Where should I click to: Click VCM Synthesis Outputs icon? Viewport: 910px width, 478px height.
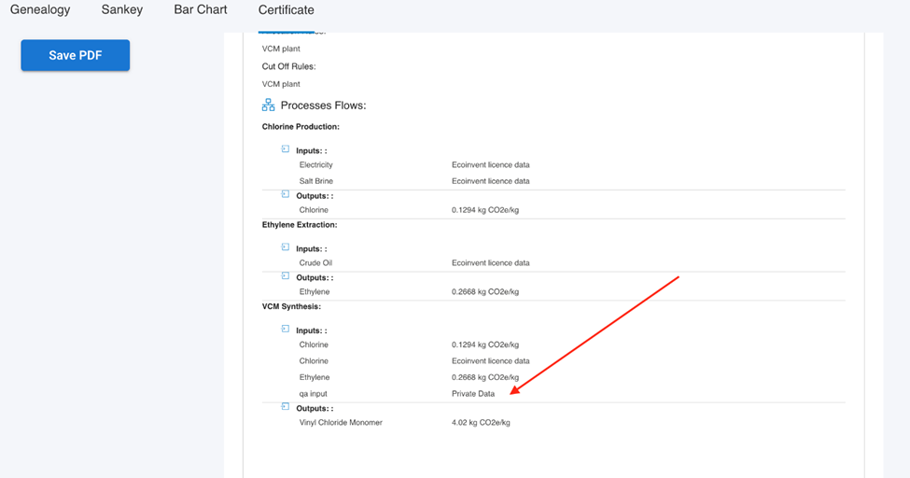286,407
